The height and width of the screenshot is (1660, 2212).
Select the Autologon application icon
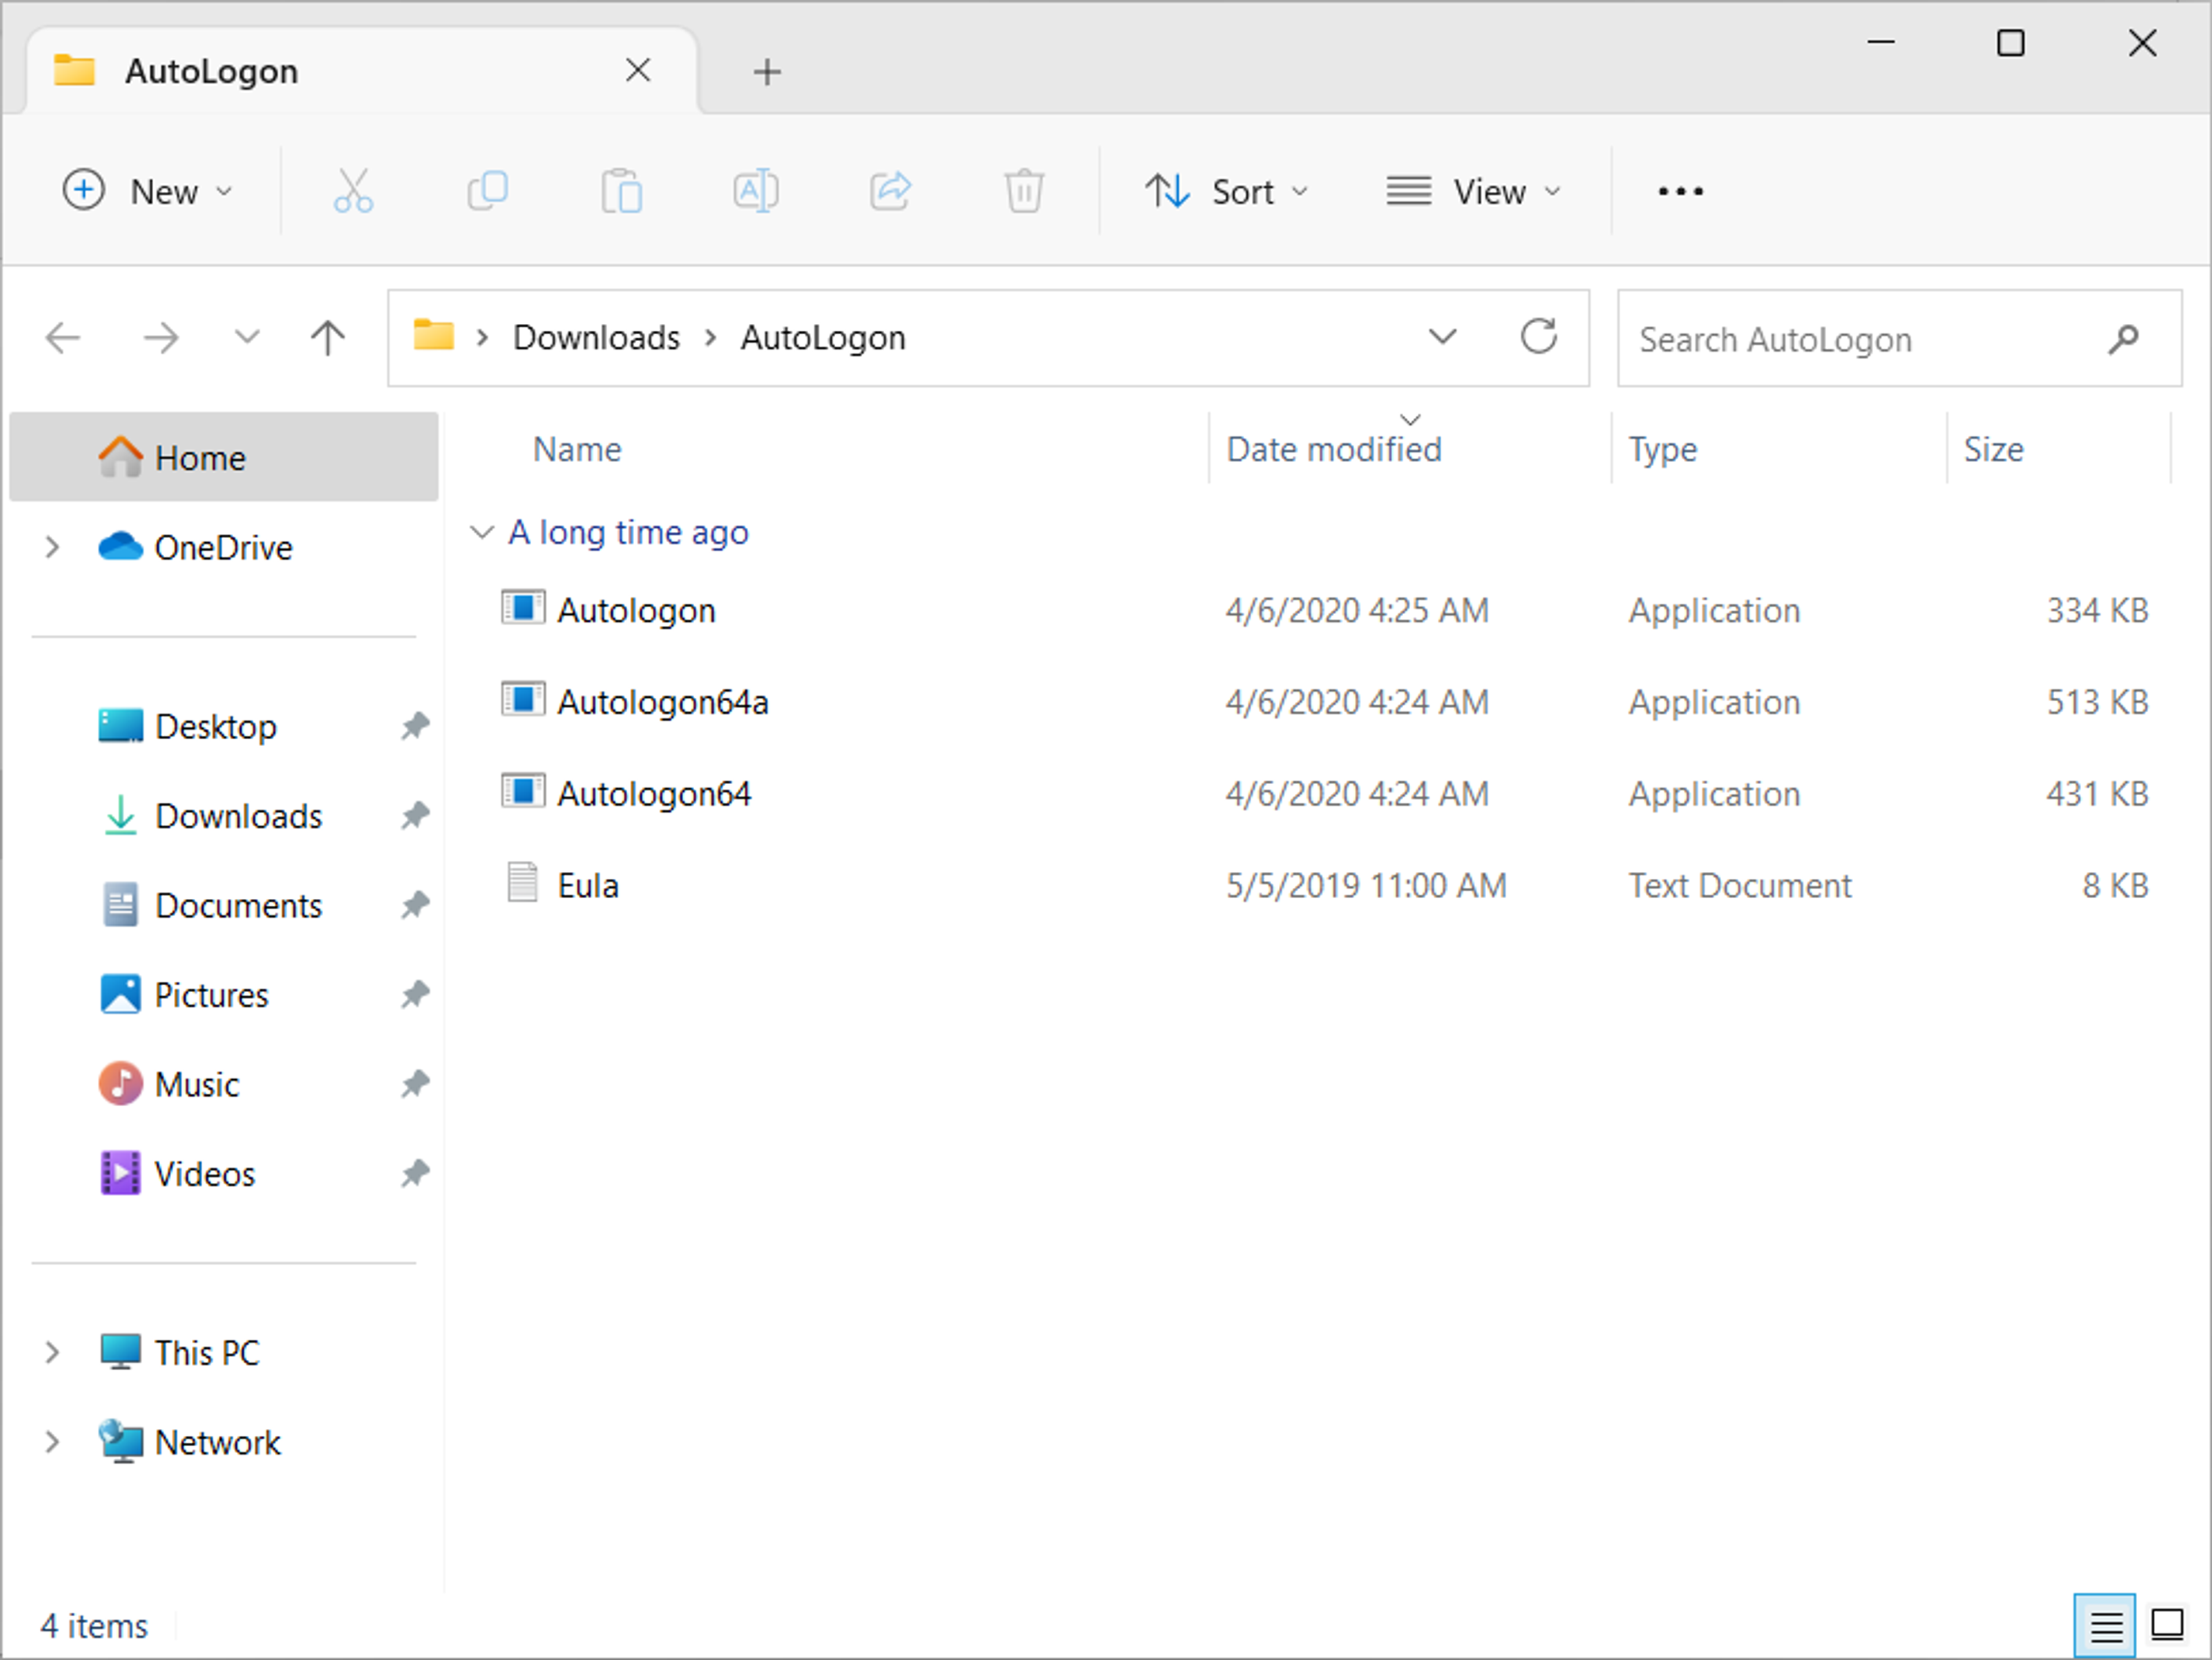523,608
